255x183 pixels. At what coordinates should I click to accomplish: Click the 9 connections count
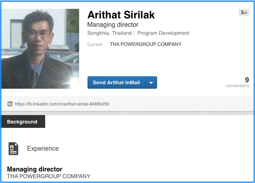tap(247, 80)
